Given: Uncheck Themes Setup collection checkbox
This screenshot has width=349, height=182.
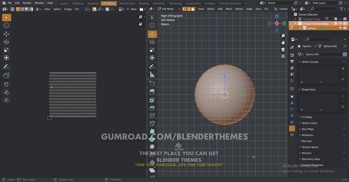Looking at the screenshot, I should (x=336, y=19).
